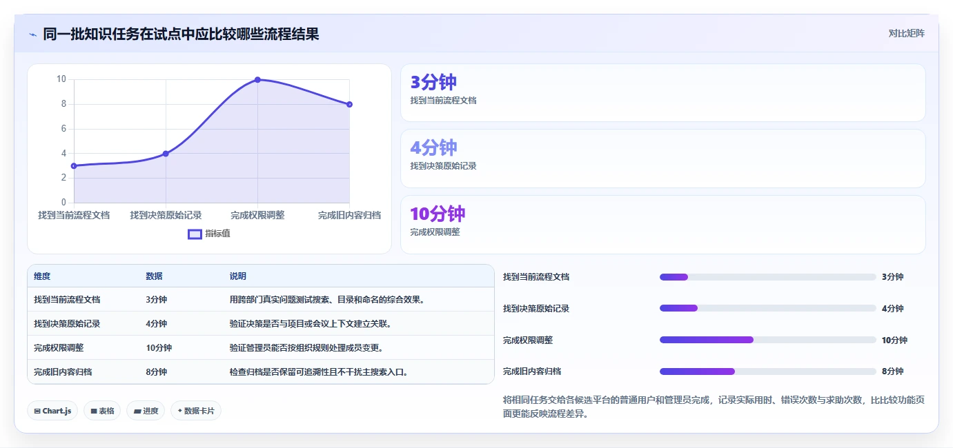Viewport: 953px width, 448px height.
Task: Click the 数据 column header
Action: tap(154, 276)
